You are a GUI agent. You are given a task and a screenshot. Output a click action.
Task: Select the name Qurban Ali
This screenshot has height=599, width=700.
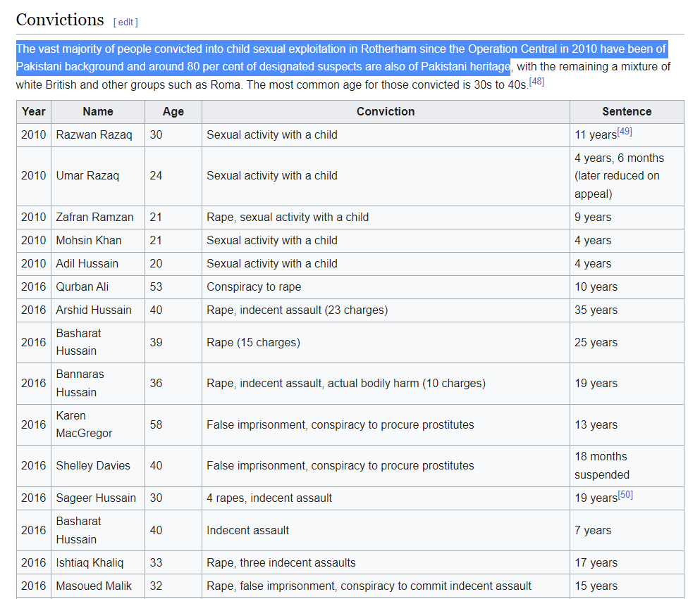[82, 286]
